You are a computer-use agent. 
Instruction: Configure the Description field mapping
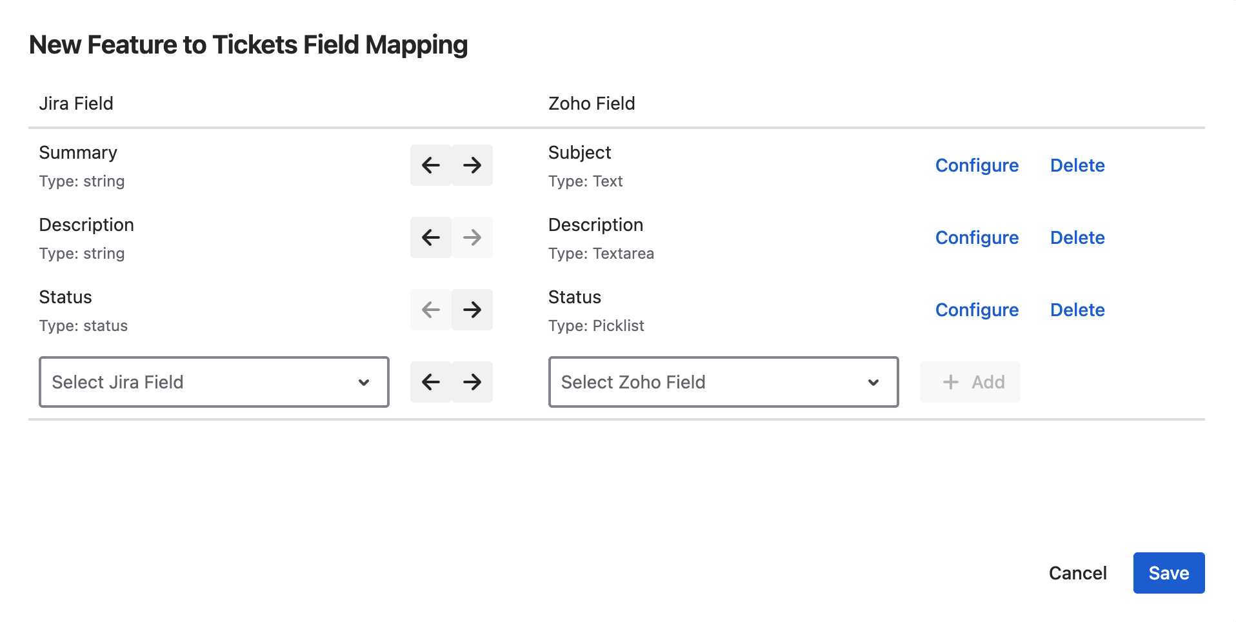pos(977,237)
